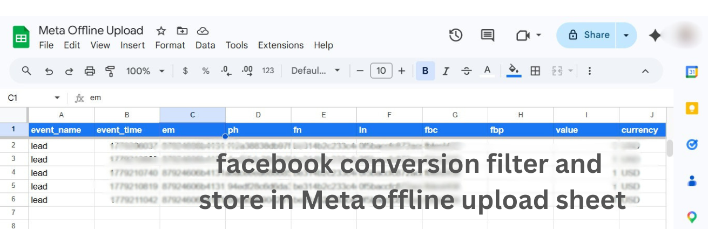Activate the paint format tool

(x=110, y=71)
